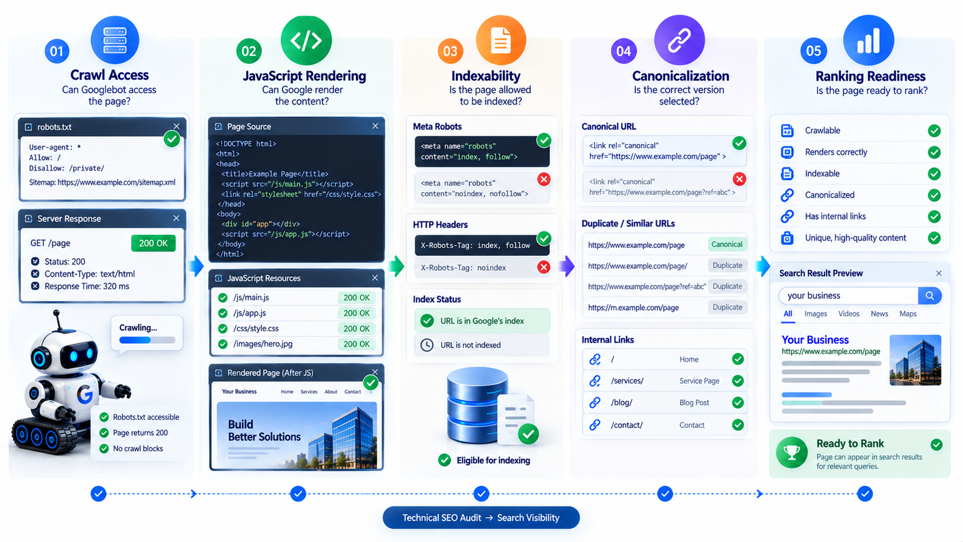Image resolution: width=963 pixels, height=542 pixels.
Task: Click the 'https://m.example.com/page' URL row
Action: point(667,307)
